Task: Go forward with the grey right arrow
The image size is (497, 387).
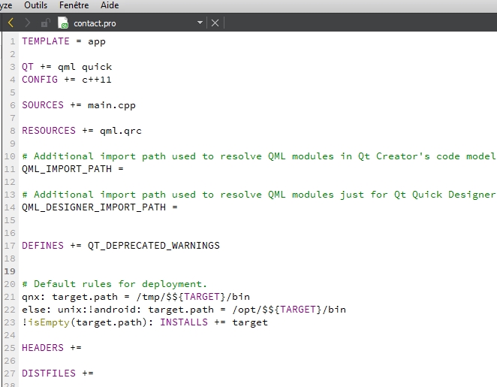Action: [28, 23]
